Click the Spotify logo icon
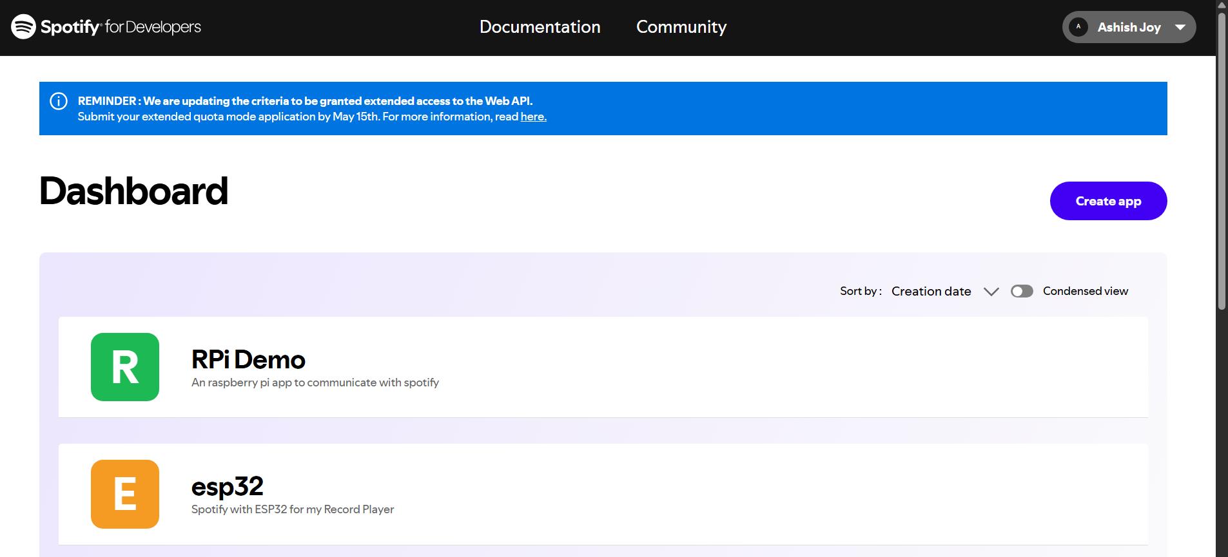Screen dimensions: 1228x557 click(x=23, y=26)
